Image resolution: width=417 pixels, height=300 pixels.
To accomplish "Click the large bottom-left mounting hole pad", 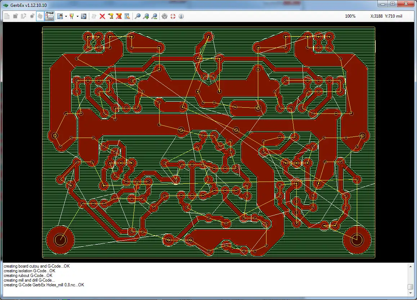I will (x=60, y=240).
